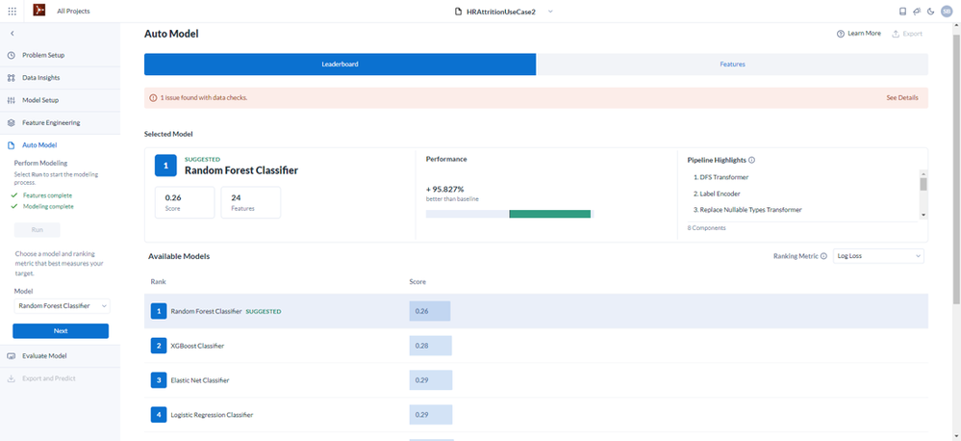
Task: Click the Ranking Metric info icon
Action: pyautogui.click(x=823, y=256)
